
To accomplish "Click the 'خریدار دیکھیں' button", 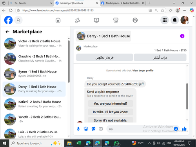I will pyautogui.click(x=105, y=57).
